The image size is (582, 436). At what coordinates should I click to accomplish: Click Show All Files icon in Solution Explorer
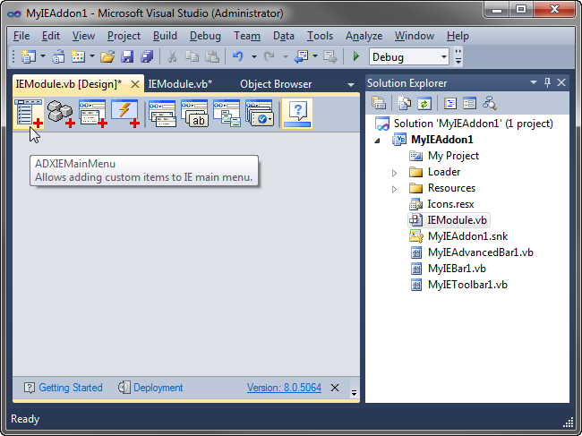click(404, 103)
